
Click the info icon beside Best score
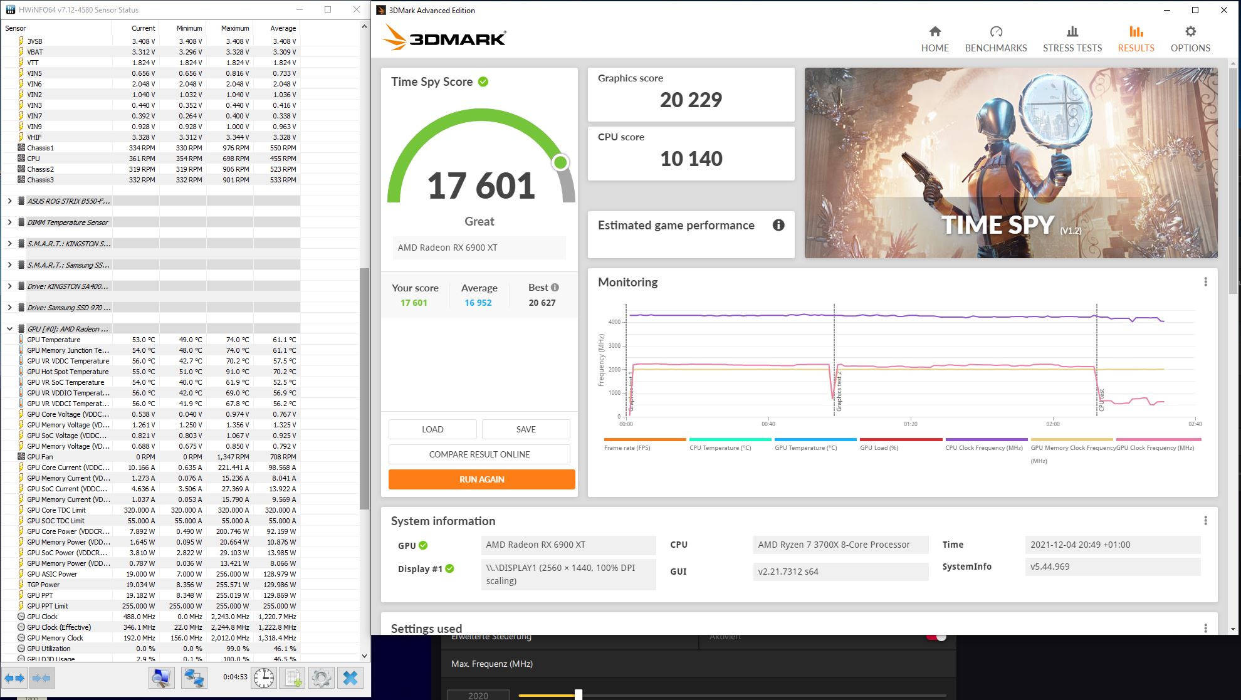point(555,288)
